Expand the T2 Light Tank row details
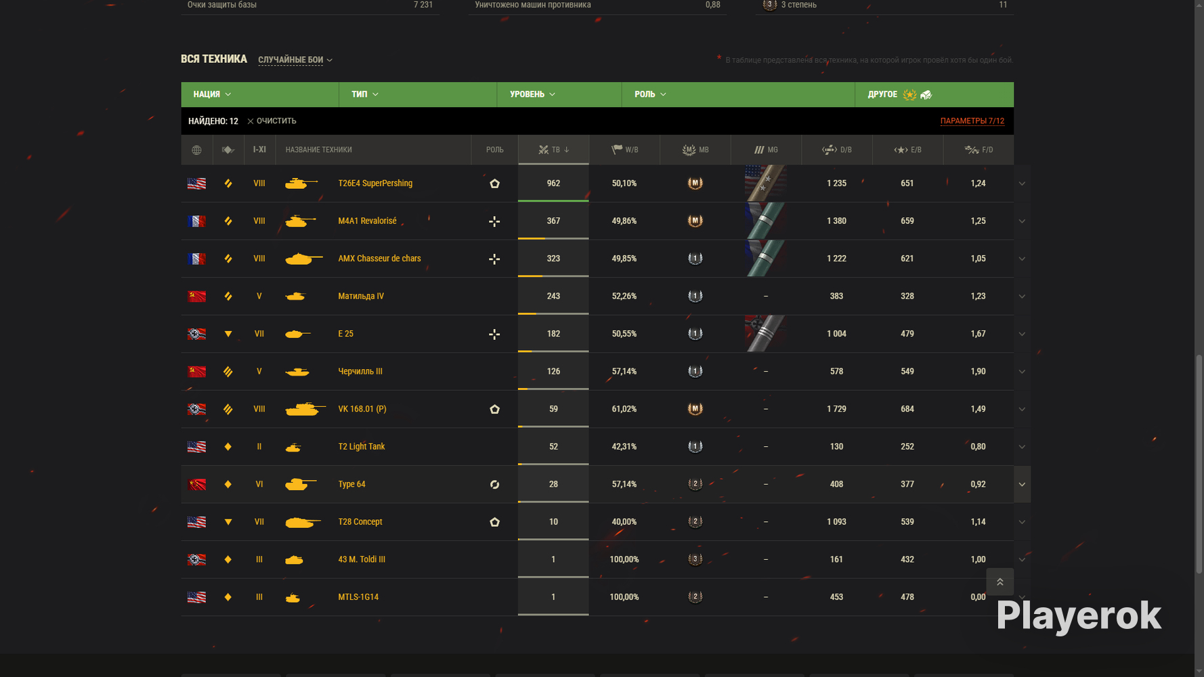1204x677 pixels. tap(1022, 447)
